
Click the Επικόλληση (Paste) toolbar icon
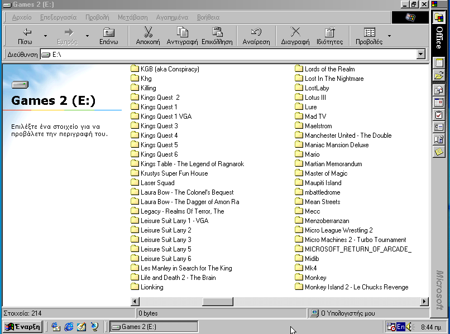click(217, 32)
